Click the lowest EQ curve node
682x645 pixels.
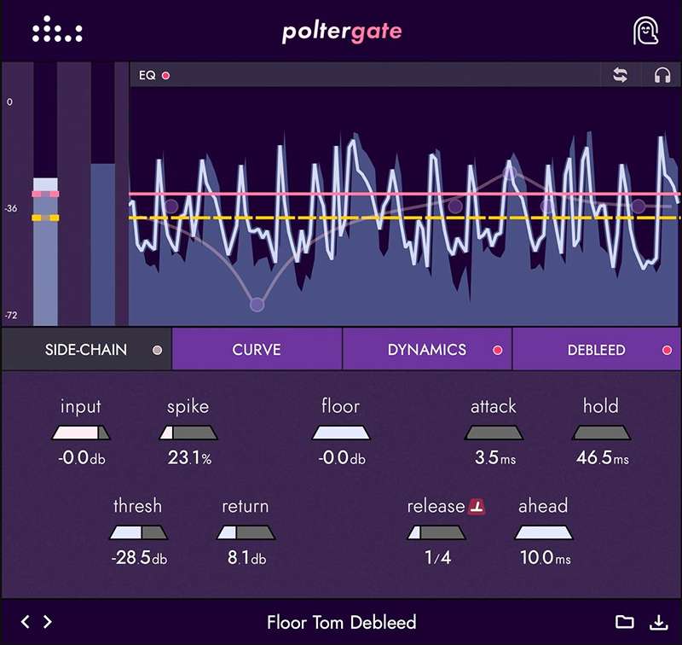pyautogui.click(x=257, y=304)
